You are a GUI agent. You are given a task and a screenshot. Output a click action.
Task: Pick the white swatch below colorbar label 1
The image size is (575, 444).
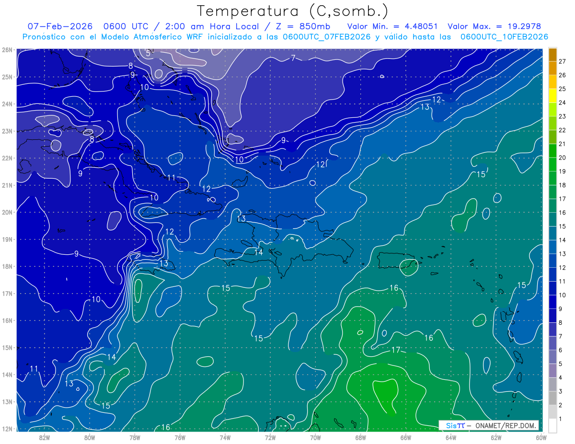[552, 425]
